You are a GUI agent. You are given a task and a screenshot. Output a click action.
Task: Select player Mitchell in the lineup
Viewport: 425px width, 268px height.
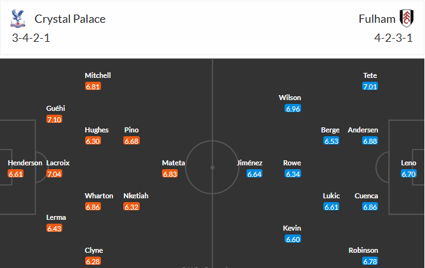pos(98,75)
